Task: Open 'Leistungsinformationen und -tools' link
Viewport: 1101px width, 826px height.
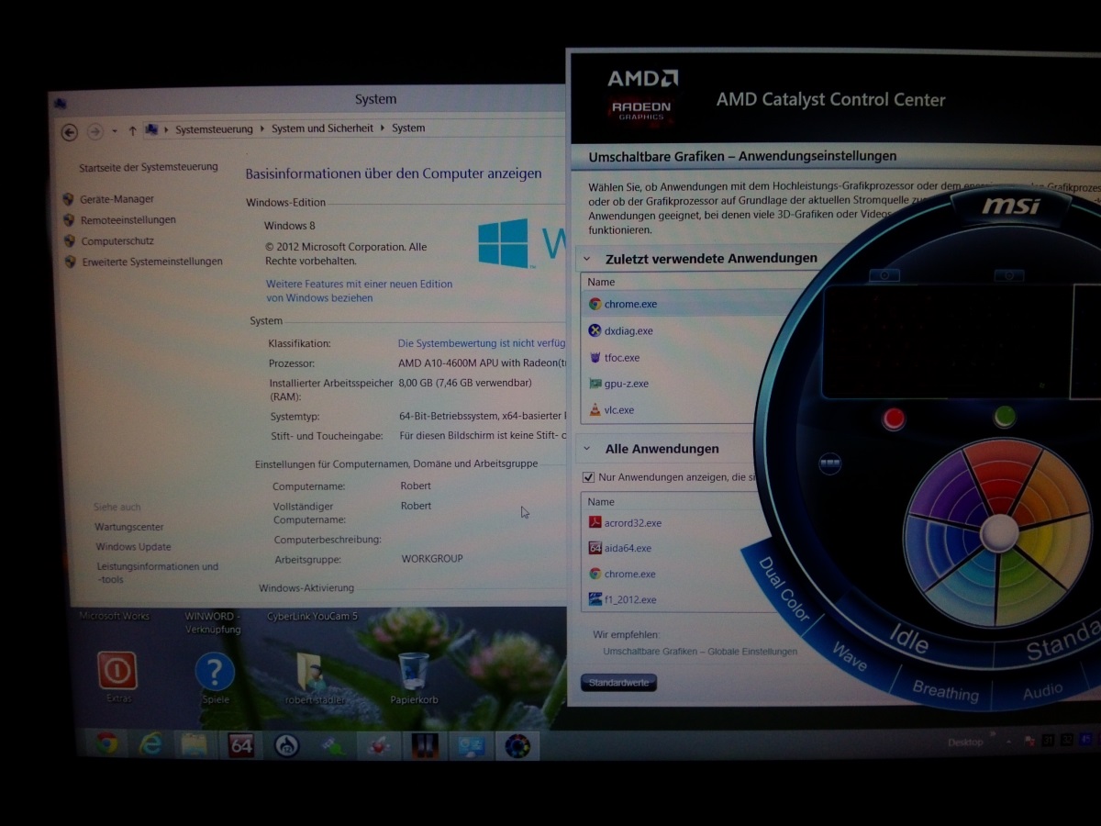Action: (x=158, y=573)
